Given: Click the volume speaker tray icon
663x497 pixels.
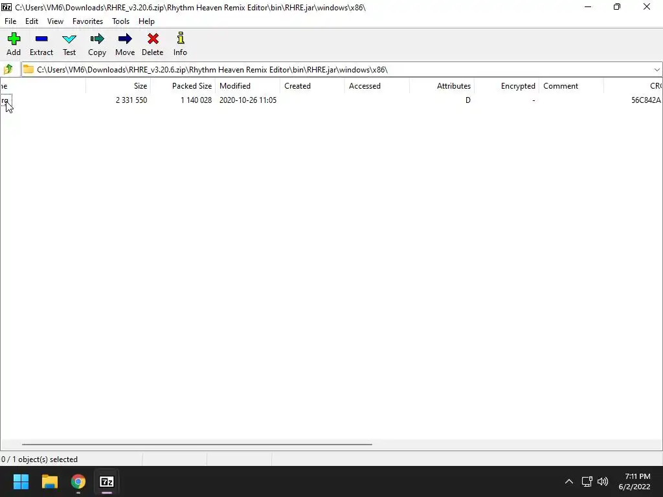Looking at the screenshot, I should [603, 481].
